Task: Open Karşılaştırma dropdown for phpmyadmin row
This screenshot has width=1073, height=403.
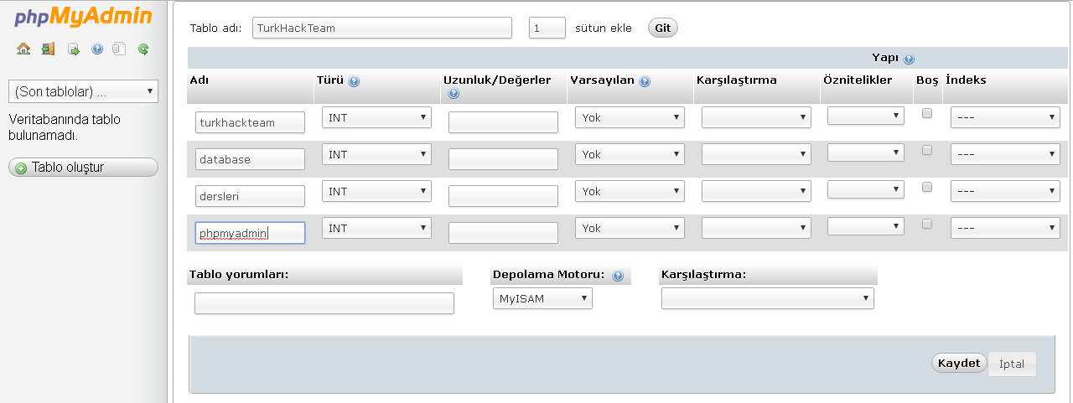Action: coord(756,228)
